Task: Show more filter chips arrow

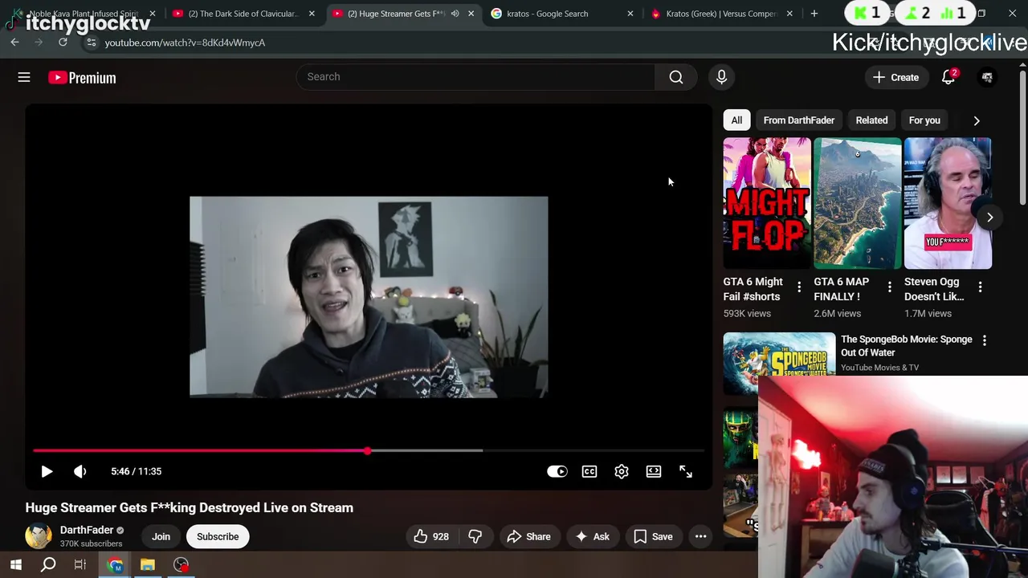Action: tap(977, 120)
